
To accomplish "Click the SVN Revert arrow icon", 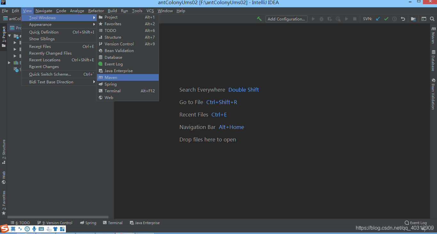I will (x=403, y=19).
